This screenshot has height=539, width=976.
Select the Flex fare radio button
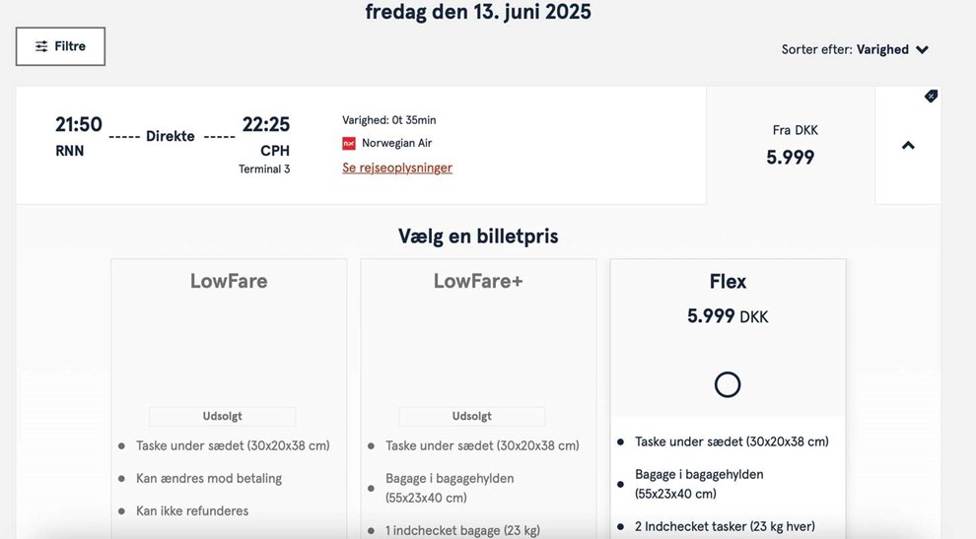728,384
